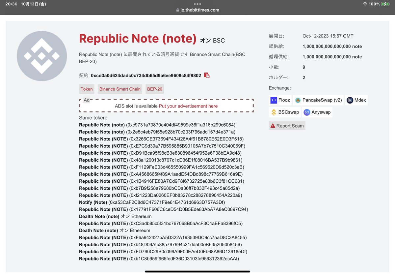Click the Republic Note (note) page title
This screenshot has width=395, height=275.
coord(138,39)
